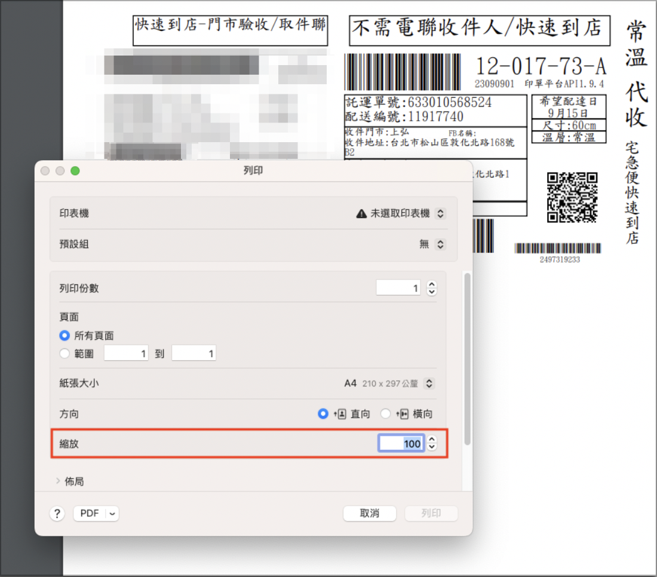
Task: Open the 印表機 printer selection dropdown
Action: tap(440, 214)
